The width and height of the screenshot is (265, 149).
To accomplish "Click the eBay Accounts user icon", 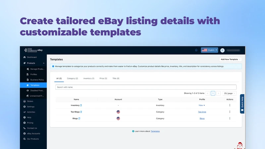I will (x=25, y=134).
